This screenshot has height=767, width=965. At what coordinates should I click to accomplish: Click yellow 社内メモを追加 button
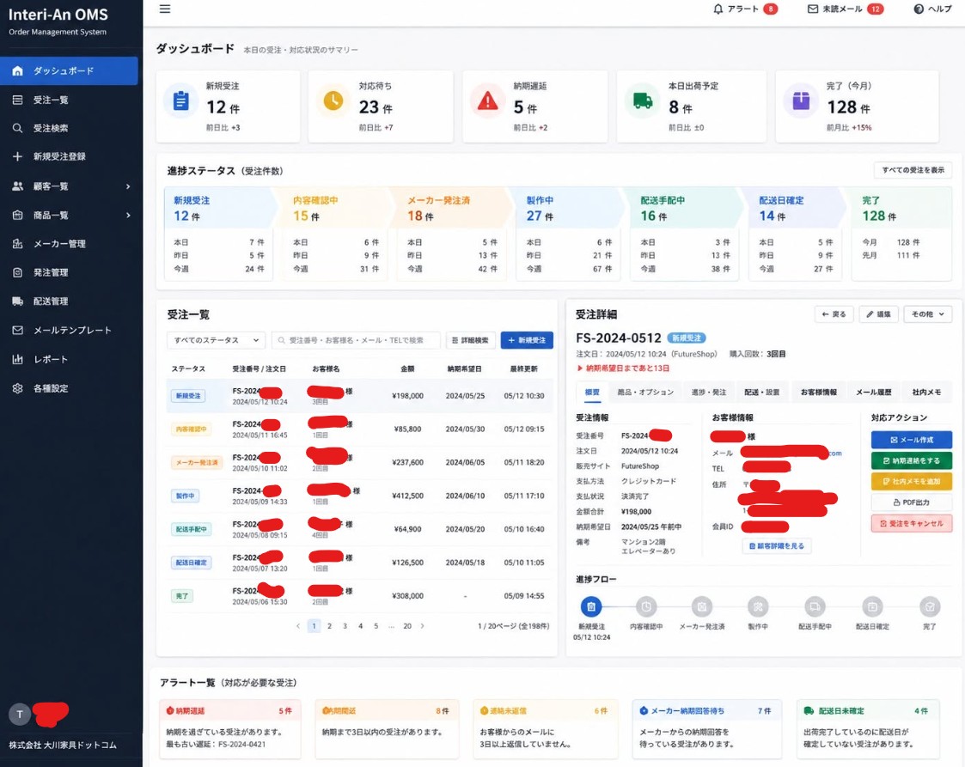pyautogui.click(x=912, y=482)
